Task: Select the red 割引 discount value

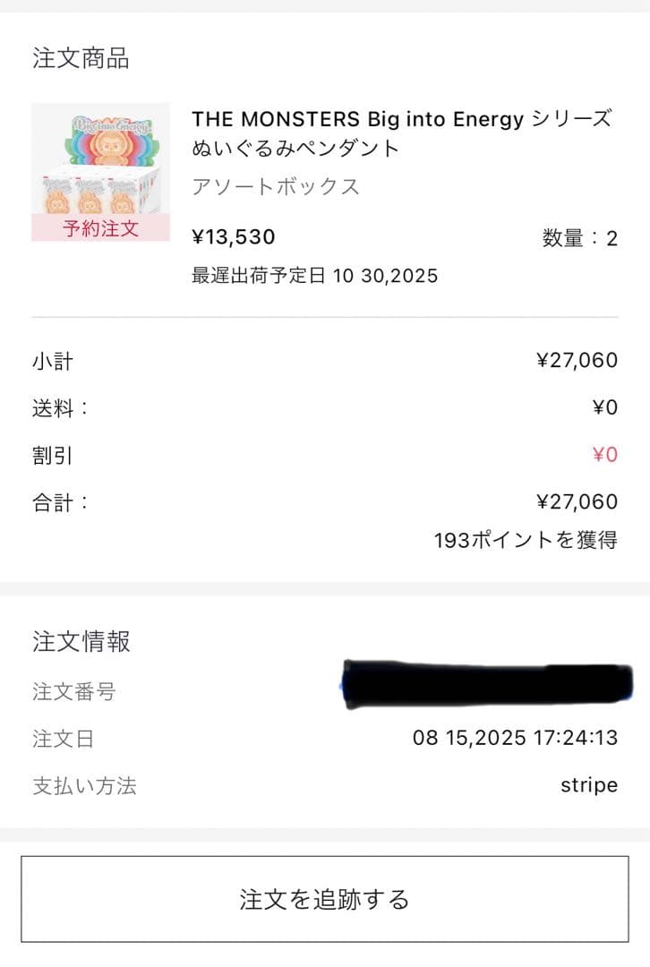Action: pos(605,455)
